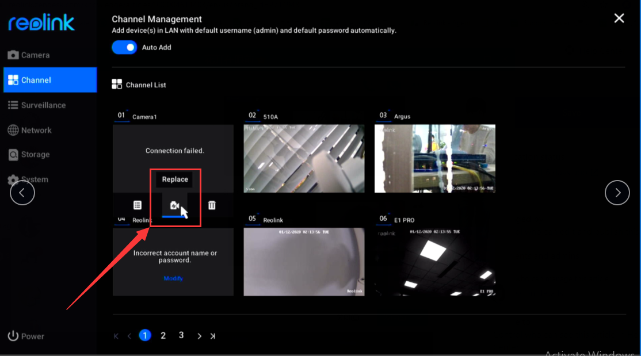Click the left circular previous arrow

click(22, 193)
